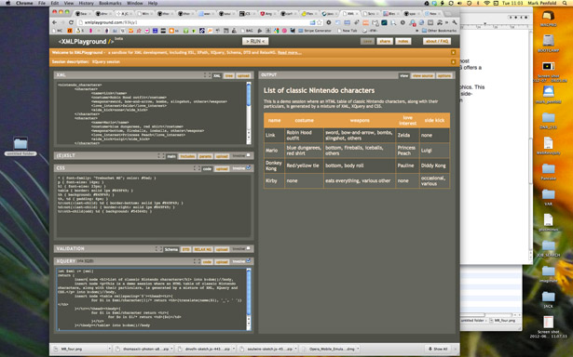Click the 'love interest' column header
The image size is (573, 357).
point(407,120)
